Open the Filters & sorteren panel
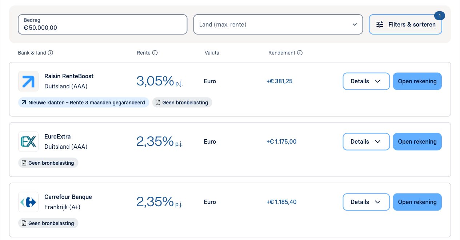460x240 pixels. click(405, 24)
